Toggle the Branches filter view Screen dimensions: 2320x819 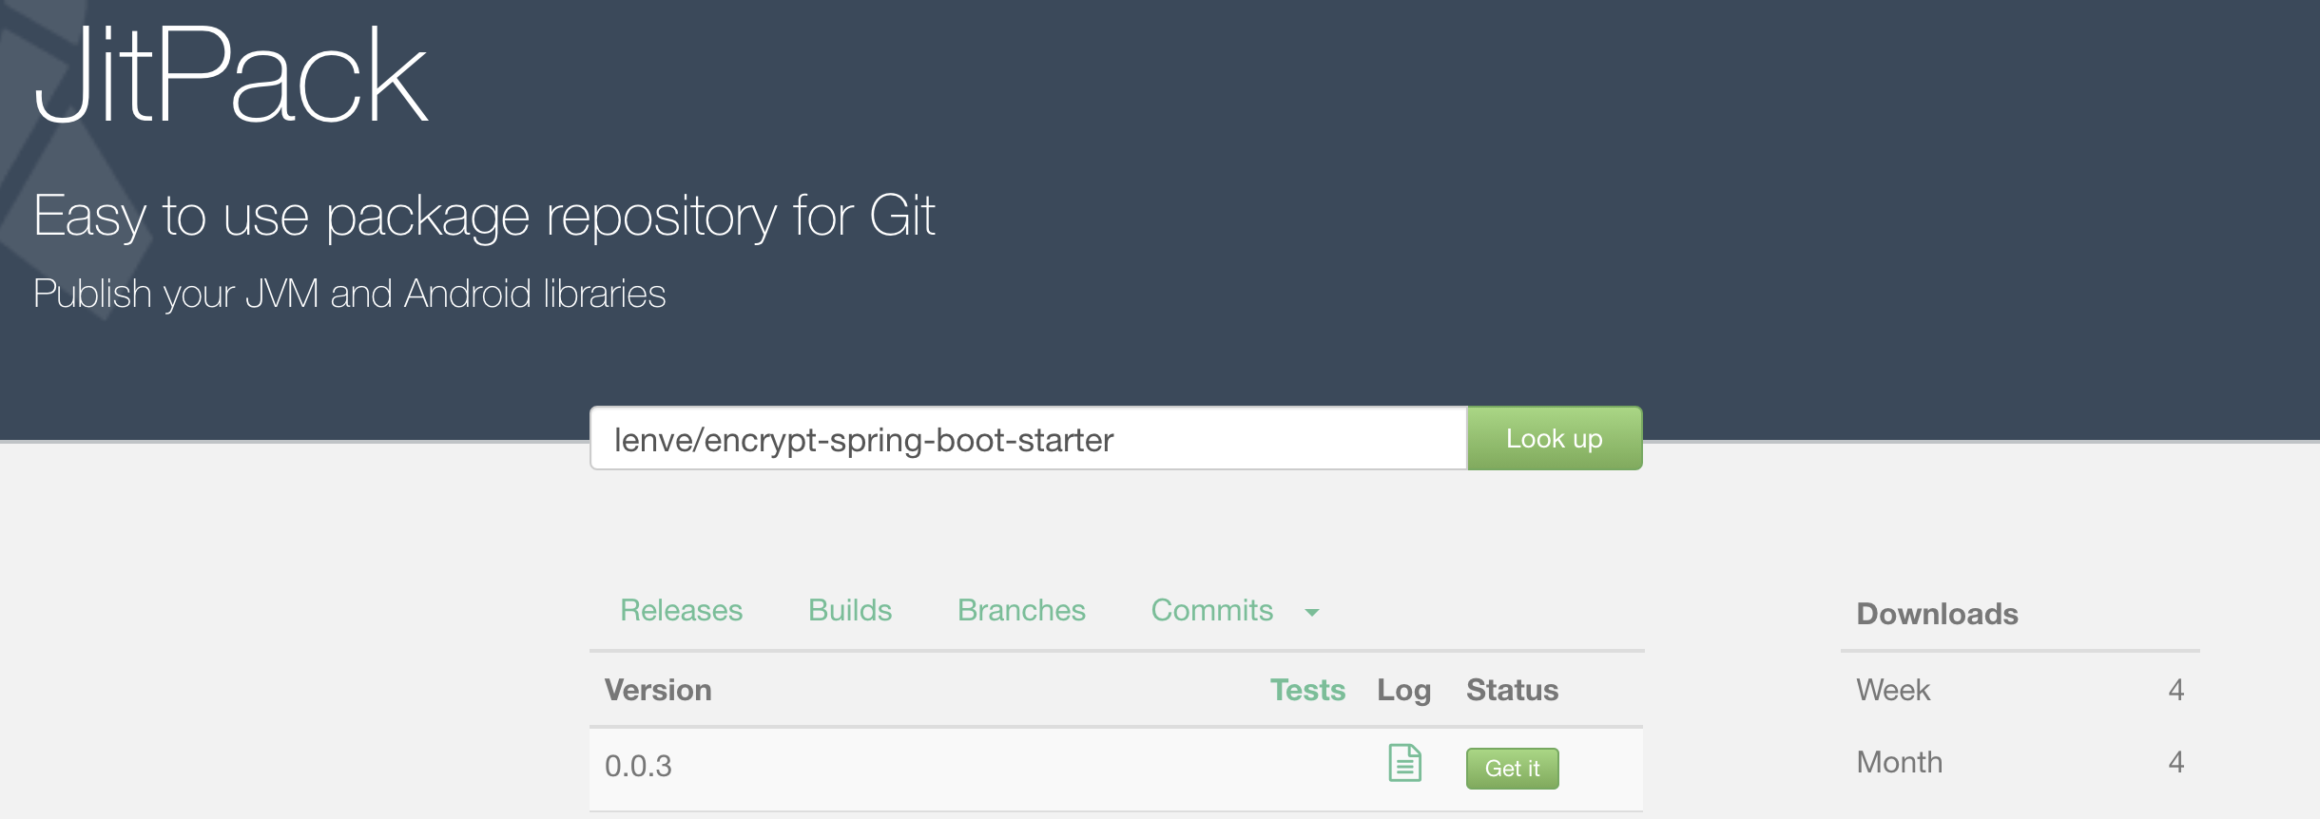pos(1021,610)
